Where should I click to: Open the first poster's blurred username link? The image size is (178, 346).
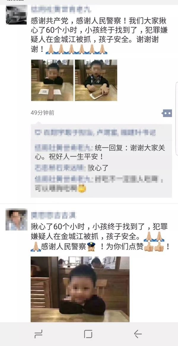(61, 10)
